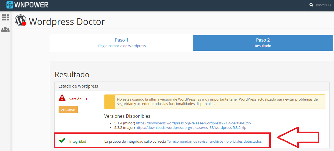Image resolution: width=334 pixels, height=151 pixels.
Task: Click the Versión 5.1 label
Action: tap(78, 99)
